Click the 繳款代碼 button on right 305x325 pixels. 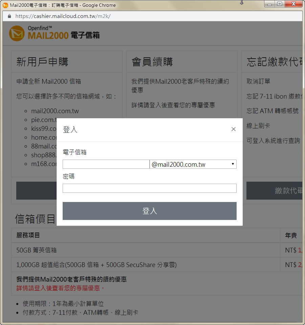274,191
